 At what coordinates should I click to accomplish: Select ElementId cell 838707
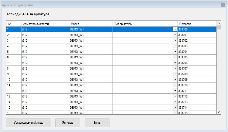(x=197, y=68)
